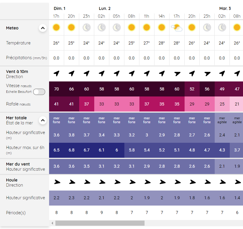Viewport: 243px width, 229px height.
Task: Collapse the Mer totale section chevron
Action: [x=43, y=120]
